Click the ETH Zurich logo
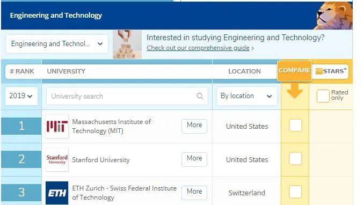This screenshot has height=205, width=364. 57,193
